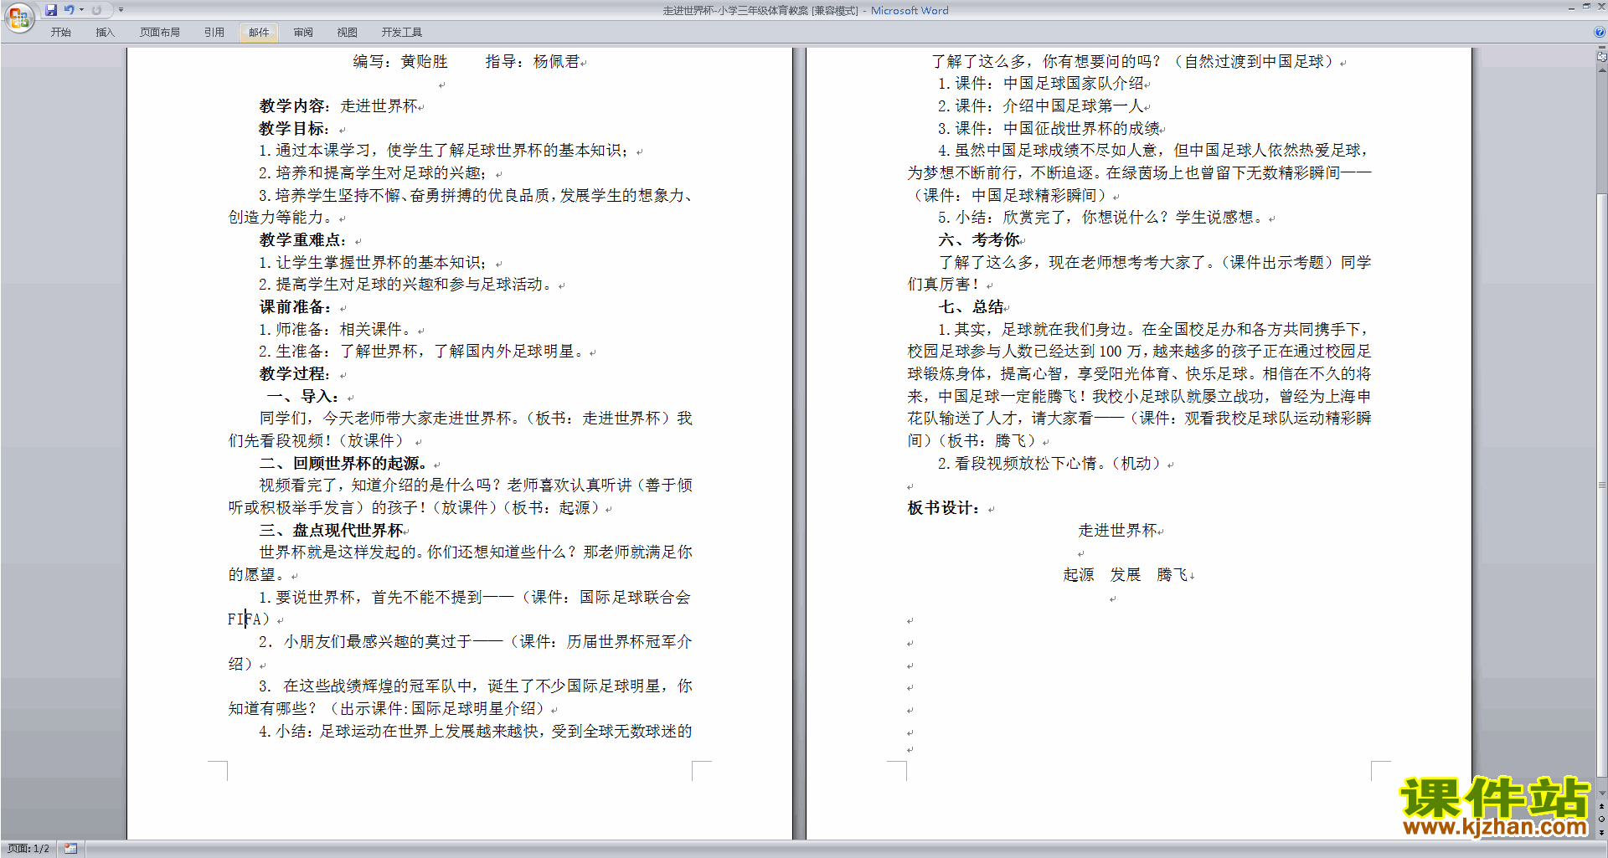Select the 邮件 ribbon tab

click(259, 33)
